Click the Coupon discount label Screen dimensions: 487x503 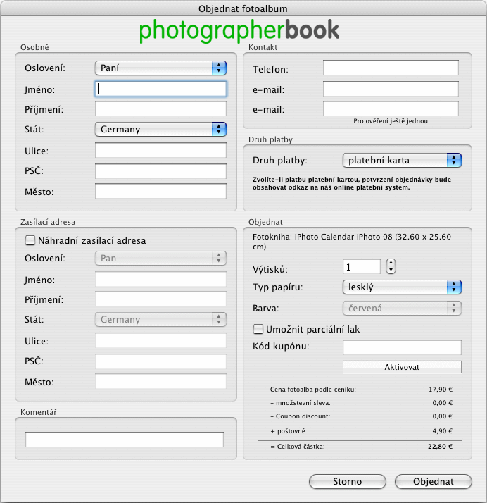pyautogui.click(x=301, y=416)
